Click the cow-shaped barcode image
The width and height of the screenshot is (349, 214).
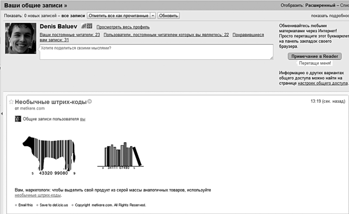coord(49,156)
